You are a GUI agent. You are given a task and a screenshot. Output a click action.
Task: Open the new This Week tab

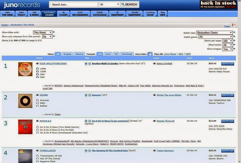8,14
